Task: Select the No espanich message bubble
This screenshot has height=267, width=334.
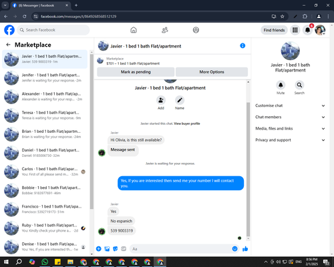Action: [x=122, y=221]
